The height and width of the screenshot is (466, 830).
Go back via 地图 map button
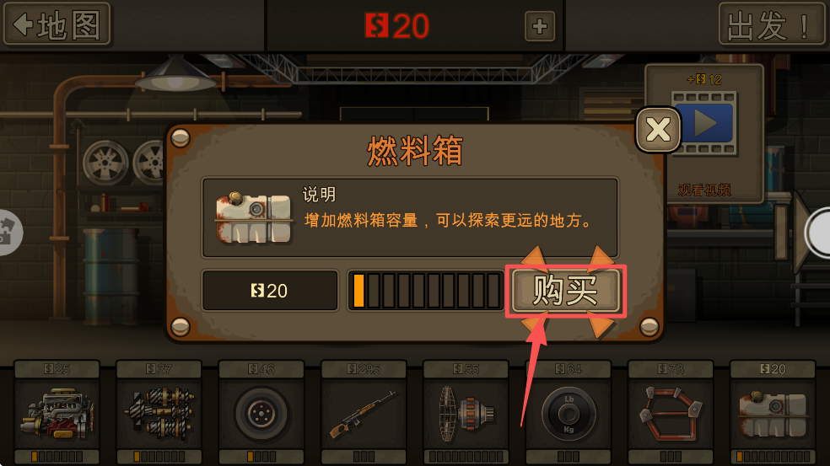pos(57,24)
